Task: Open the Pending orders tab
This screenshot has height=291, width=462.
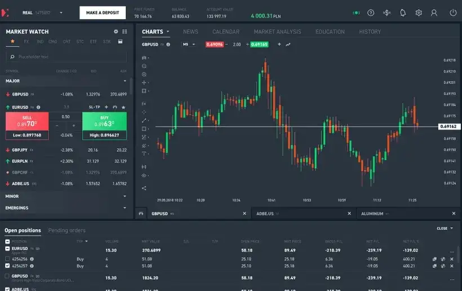Action: tap(66, 230)
